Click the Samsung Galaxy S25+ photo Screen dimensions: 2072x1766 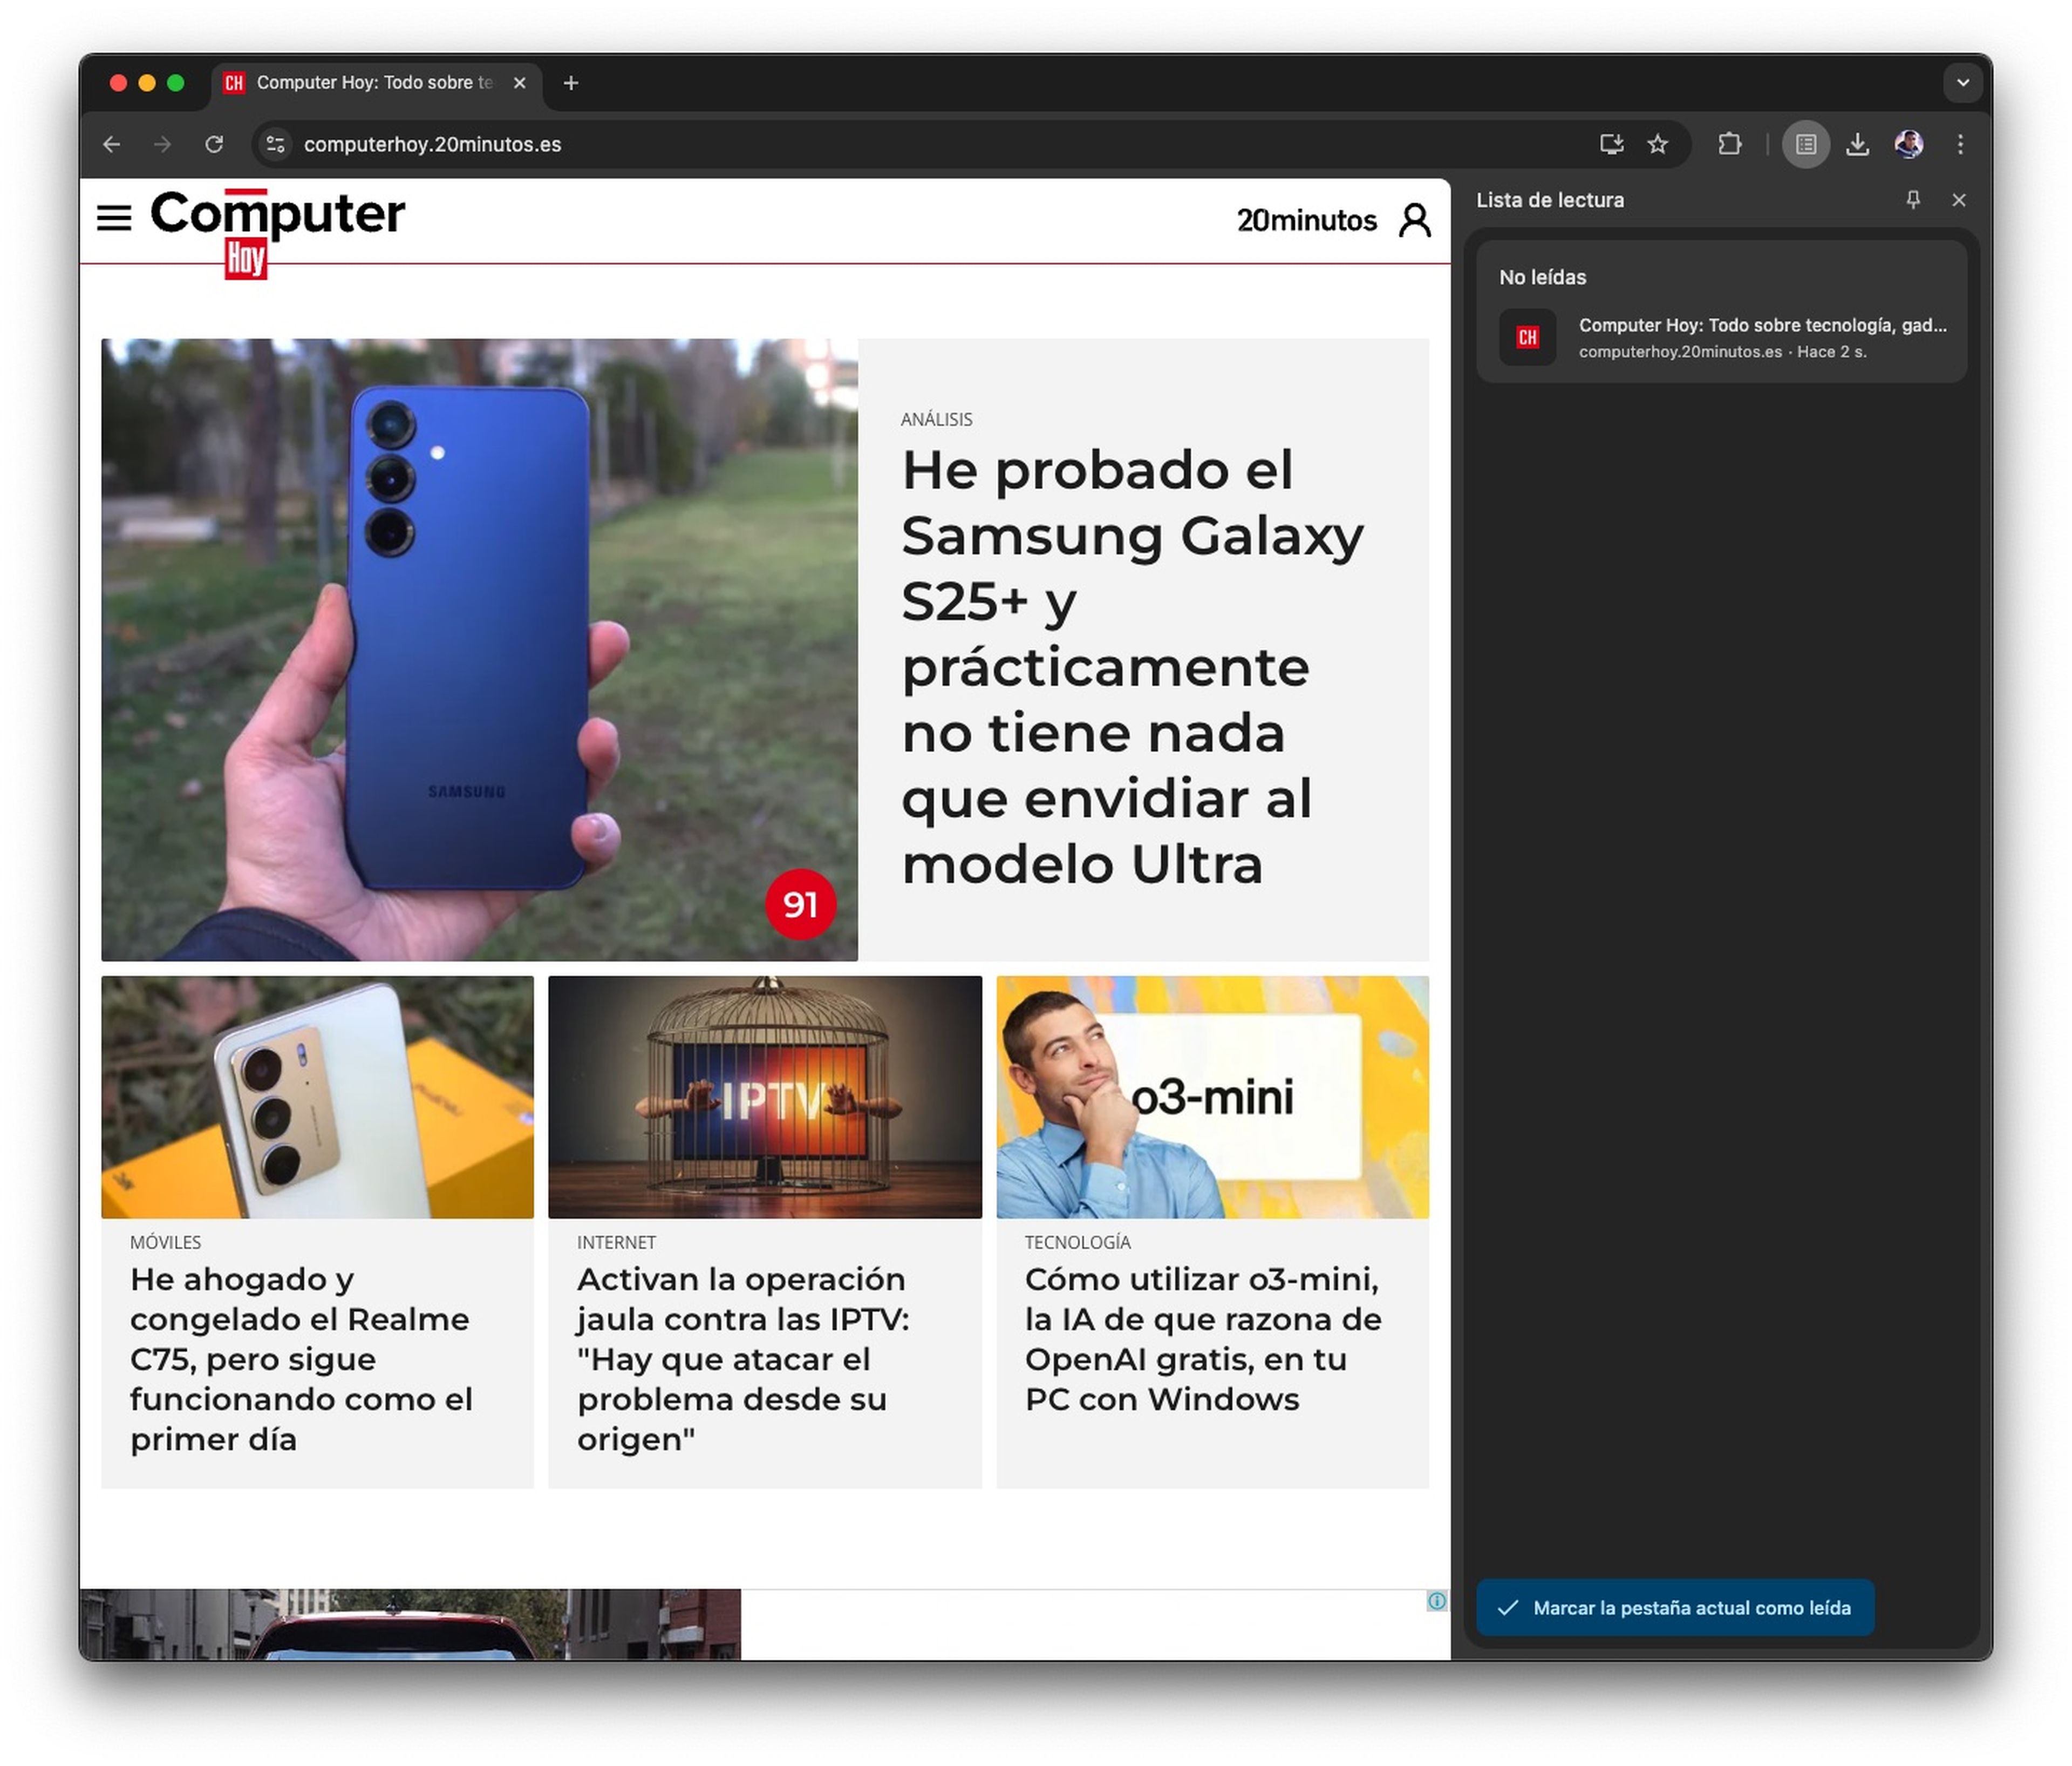click(479, 649)
